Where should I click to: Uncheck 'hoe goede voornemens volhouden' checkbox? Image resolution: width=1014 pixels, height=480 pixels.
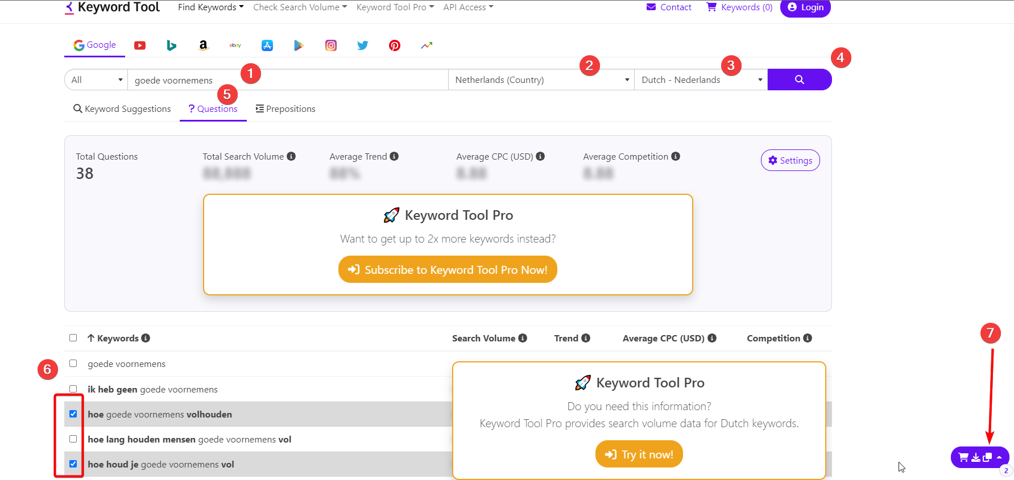[x=73, y=414]
